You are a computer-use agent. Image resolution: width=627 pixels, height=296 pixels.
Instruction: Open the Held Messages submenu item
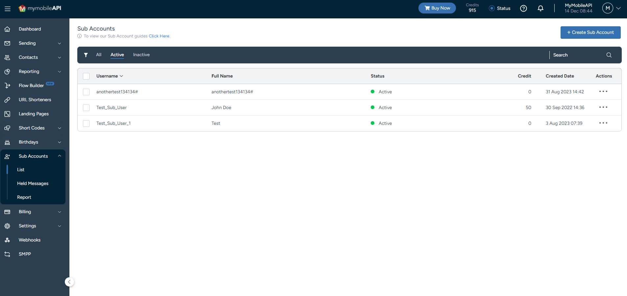pyautogui.click(x=33, y=184)
